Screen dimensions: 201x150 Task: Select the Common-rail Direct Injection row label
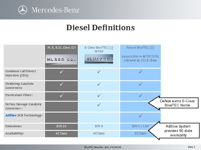(x=20, y=73)
